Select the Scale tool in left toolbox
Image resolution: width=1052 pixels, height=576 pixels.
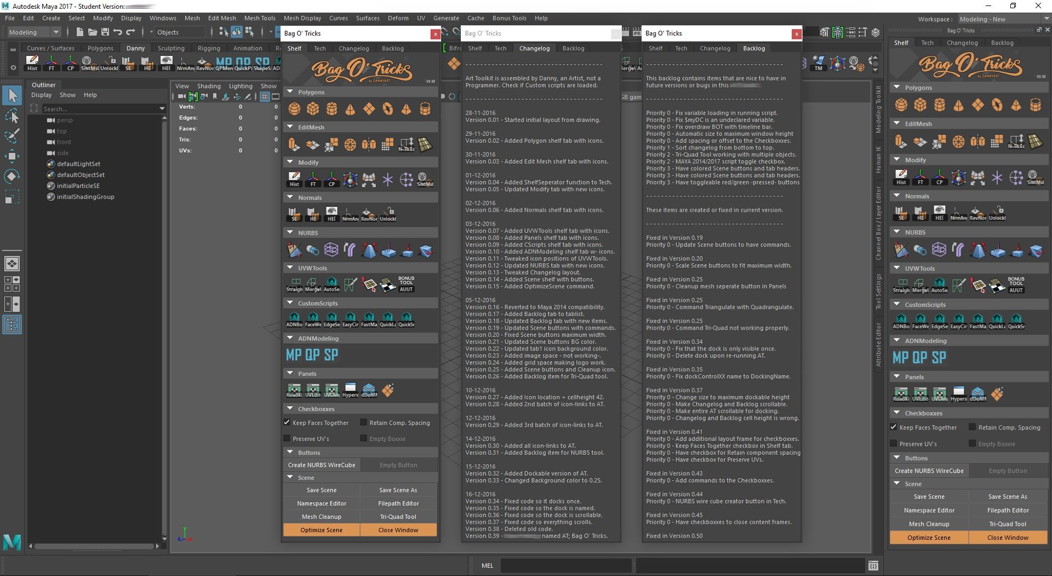click(12, 197)
